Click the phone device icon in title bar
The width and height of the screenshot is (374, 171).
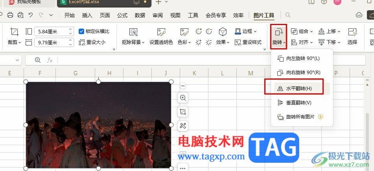pos(311,2)
